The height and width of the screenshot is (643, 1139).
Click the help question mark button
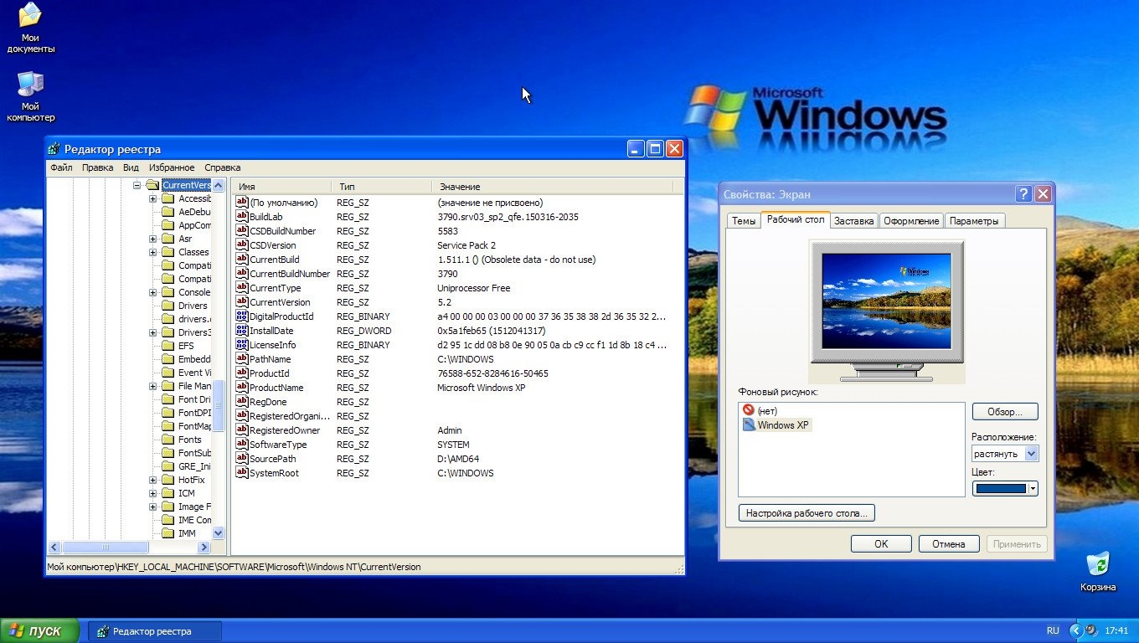point(1023,194)
